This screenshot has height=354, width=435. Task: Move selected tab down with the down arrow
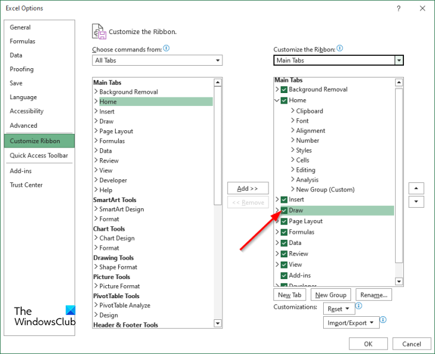point(416,201)
